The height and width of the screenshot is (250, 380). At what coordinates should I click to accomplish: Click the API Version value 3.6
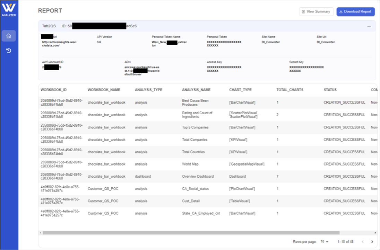[x=99, y=42]
